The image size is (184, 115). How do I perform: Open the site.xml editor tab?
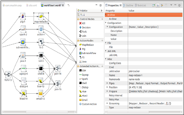(32, 5)
